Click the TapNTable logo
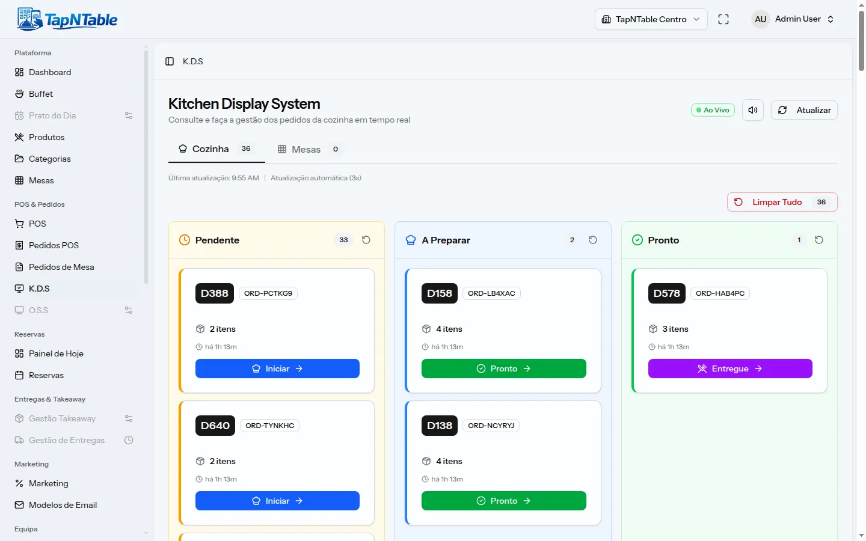 [67, 19]
